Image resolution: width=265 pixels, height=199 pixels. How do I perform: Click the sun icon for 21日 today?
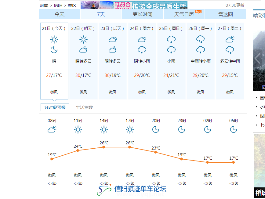(x=54, y=39)
